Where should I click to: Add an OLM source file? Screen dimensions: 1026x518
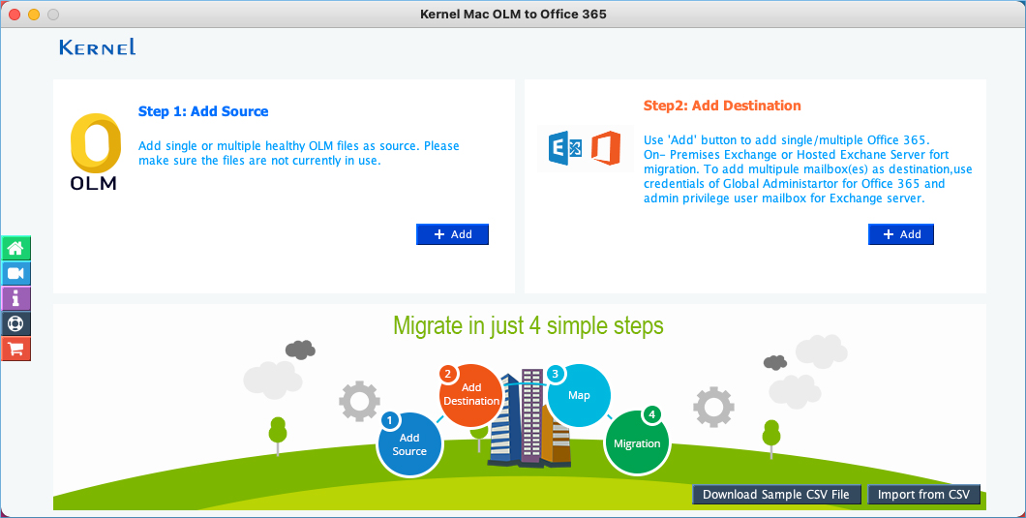coord(452,234)
